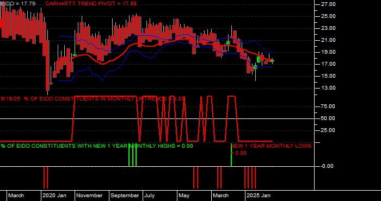Click the red new-lows spikes at 2020 Jan

tap(46, 178)
